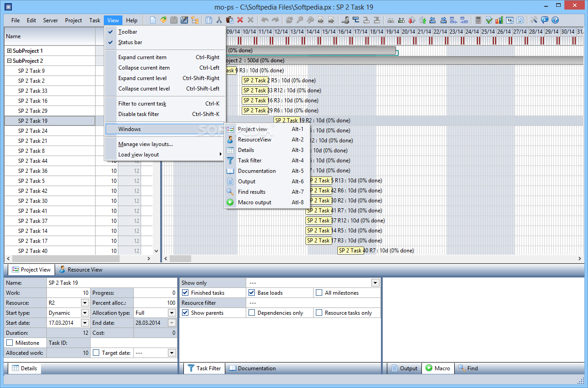Click the Gantt chart horizontal scrollbar thumb
The height and width of the screenshot is (388, 588).
tap(181, 258)
